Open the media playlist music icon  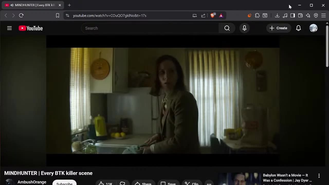coord(285,16)
